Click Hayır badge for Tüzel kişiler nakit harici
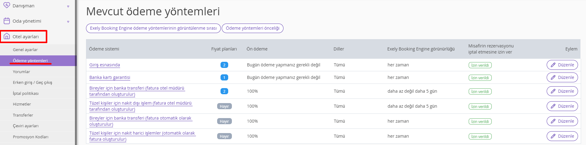 point(225,136)
